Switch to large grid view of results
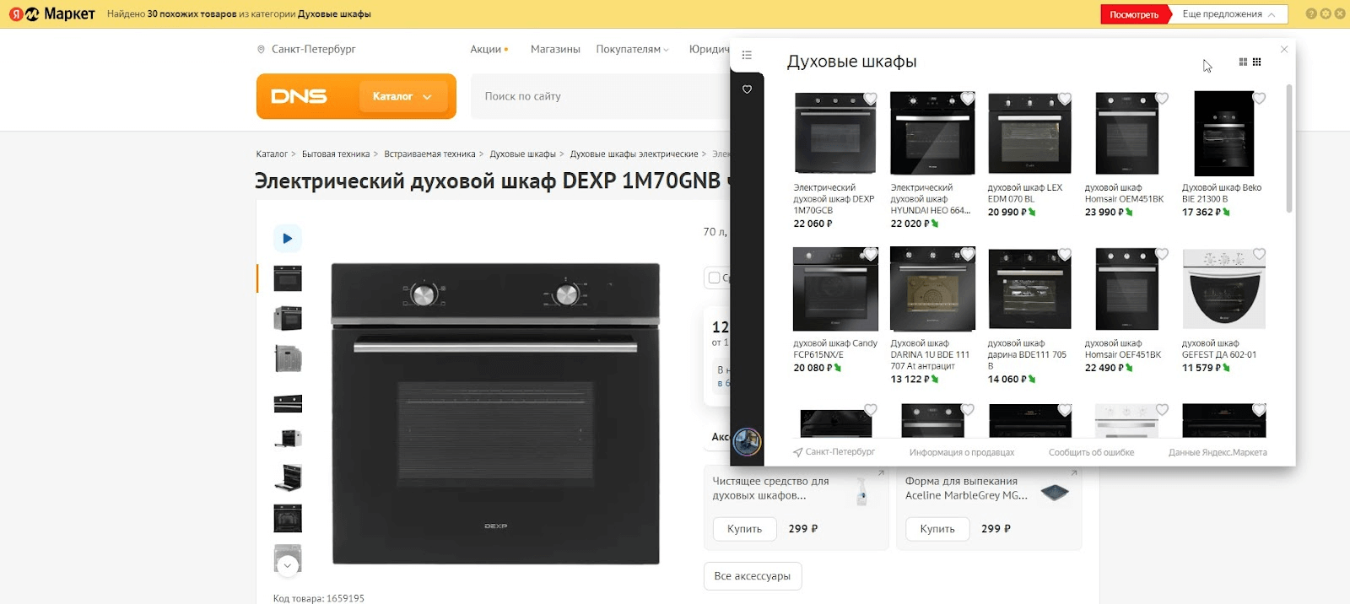The height and width of the screenshot is (604, 1350). tap(1243, 62)
